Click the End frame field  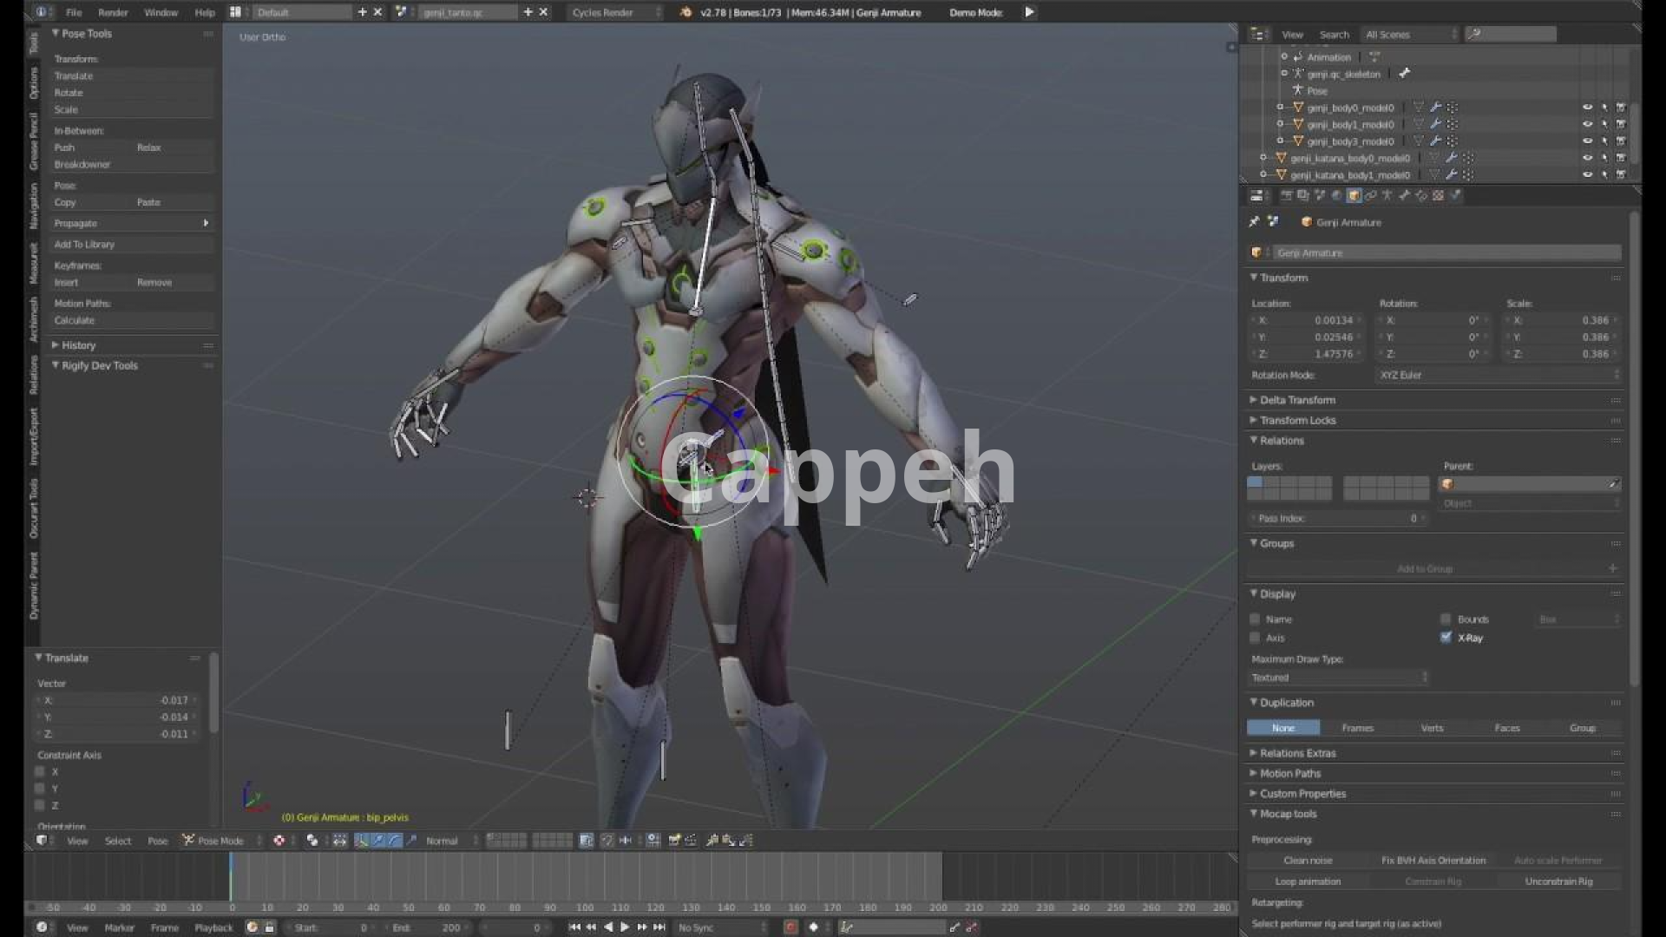coord(430,927)
